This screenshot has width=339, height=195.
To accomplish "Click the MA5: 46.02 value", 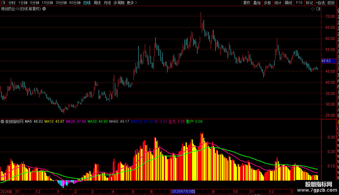I will 34,121.
